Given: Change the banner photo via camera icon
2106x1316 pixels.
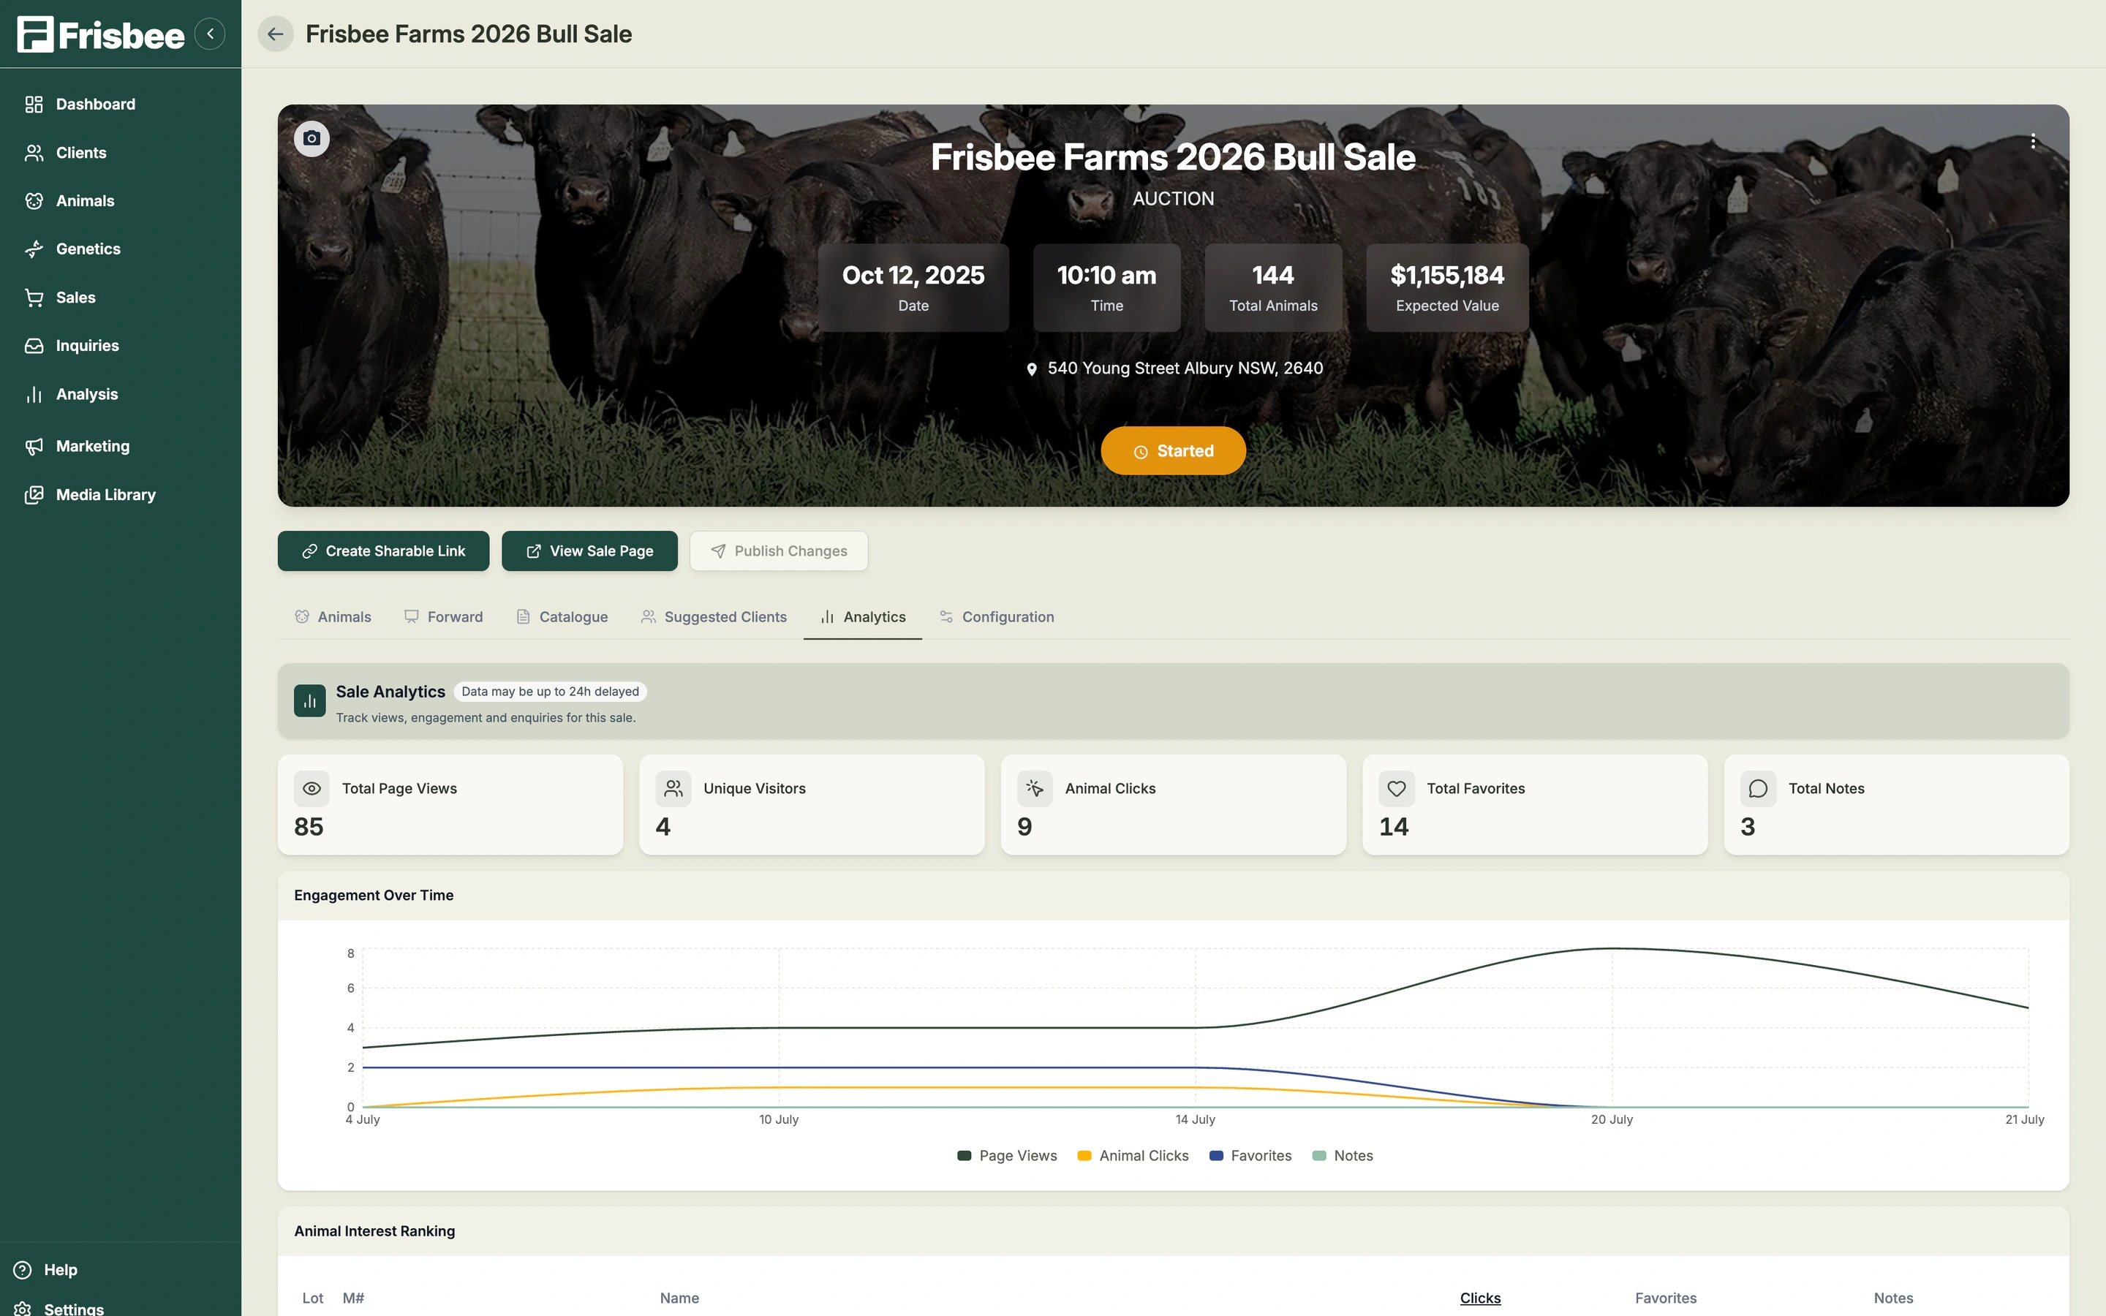Looking at the screenshot, I should click(x=312, y=138).
